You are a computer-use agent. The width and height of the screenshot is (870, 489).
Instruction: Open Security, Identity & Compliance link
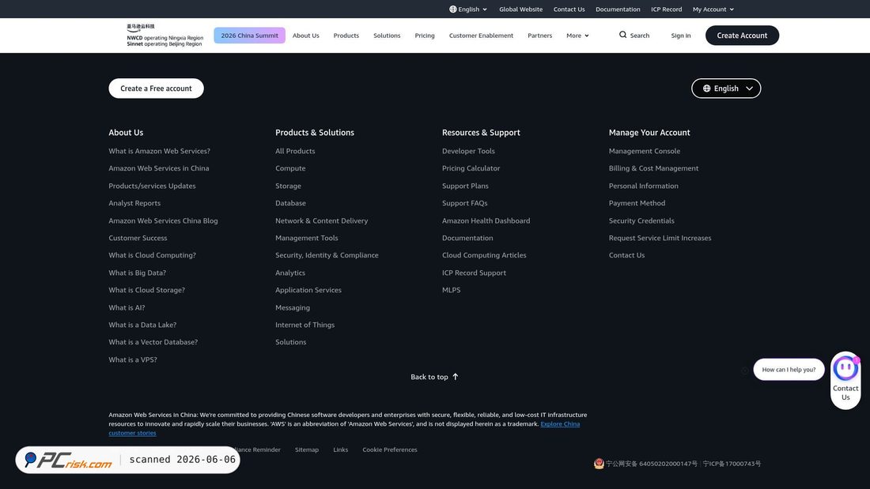tap(327, 255)
